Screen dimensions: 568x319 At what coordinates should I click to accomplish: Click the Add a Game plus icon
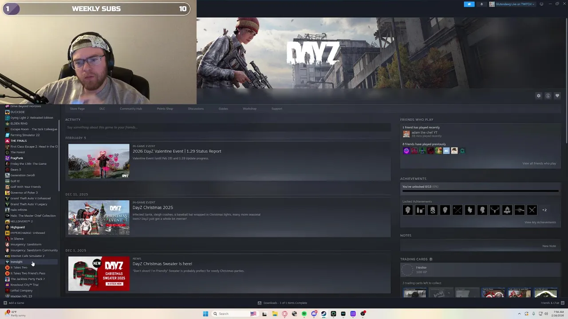click(x=5, y=303)
